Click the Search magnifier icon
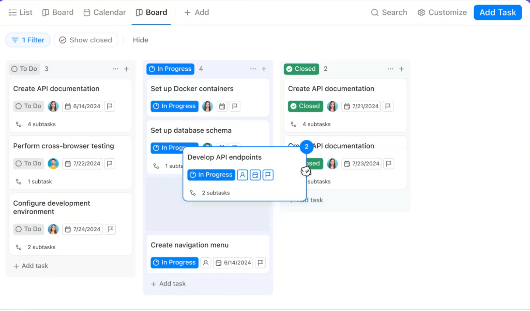The width and height of the screenshot is (530, 311). coord(374,13)
